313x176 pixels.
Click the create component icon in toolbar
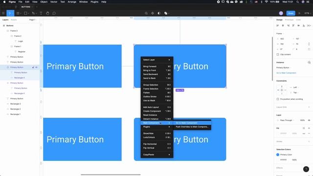[153, 13]
